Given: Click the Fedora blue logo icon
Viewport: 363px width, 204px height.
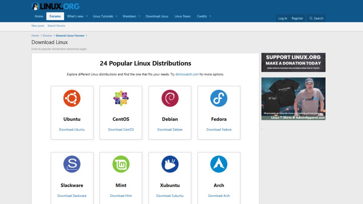Looking at the screenshot, I should click(219, 98).
